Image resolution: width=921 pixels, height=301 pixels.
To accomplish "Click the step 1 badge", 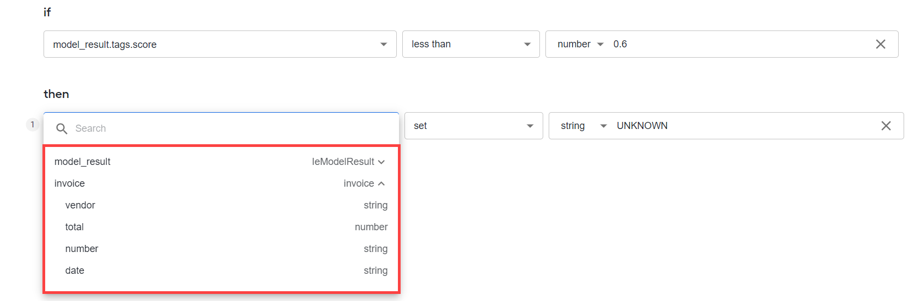I will (32, 125).
